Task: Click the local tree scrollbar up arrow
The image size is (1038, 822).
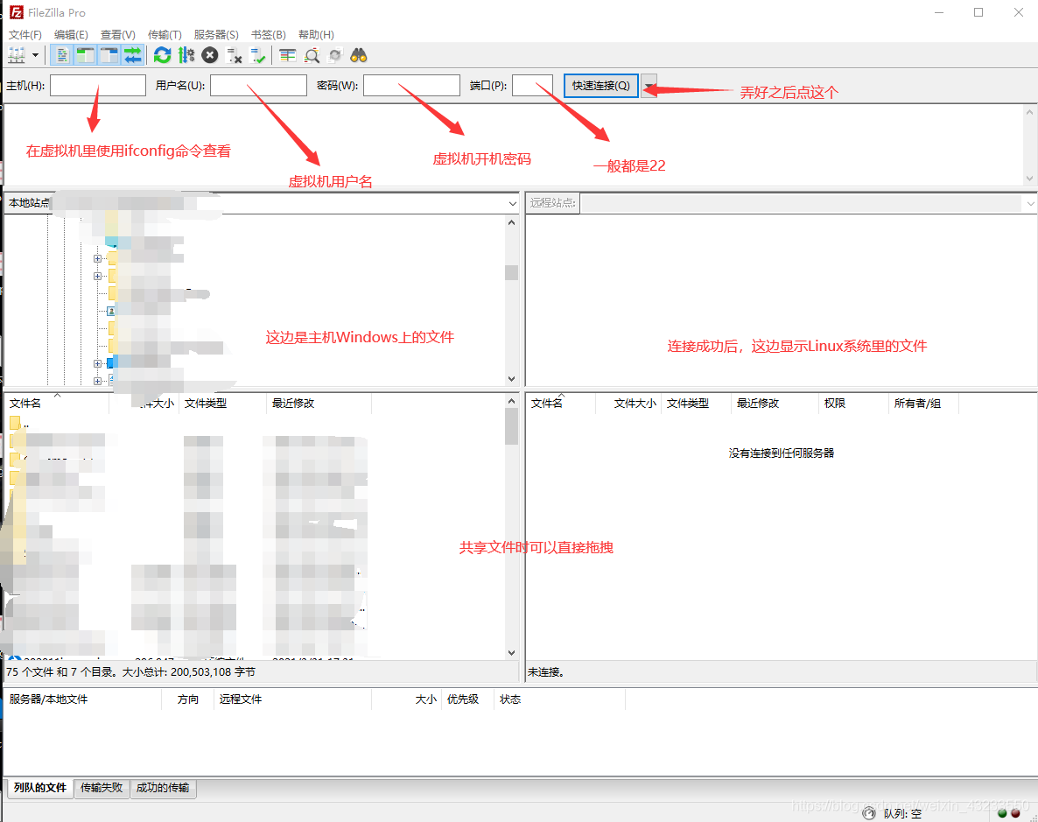Action: click(511, 222)
